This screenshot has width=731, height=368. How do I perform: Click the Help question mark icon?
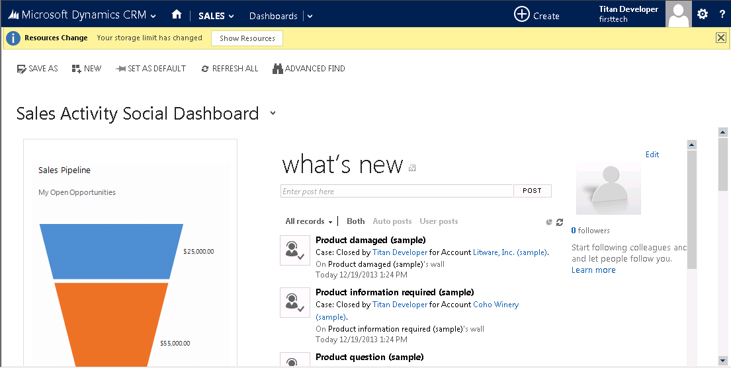point(722,15)
